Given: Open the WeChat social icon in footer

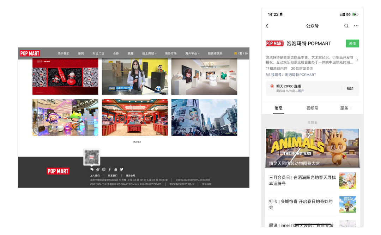Looking at the screenshot, I should pyautogui.click(x=92, y=169).
